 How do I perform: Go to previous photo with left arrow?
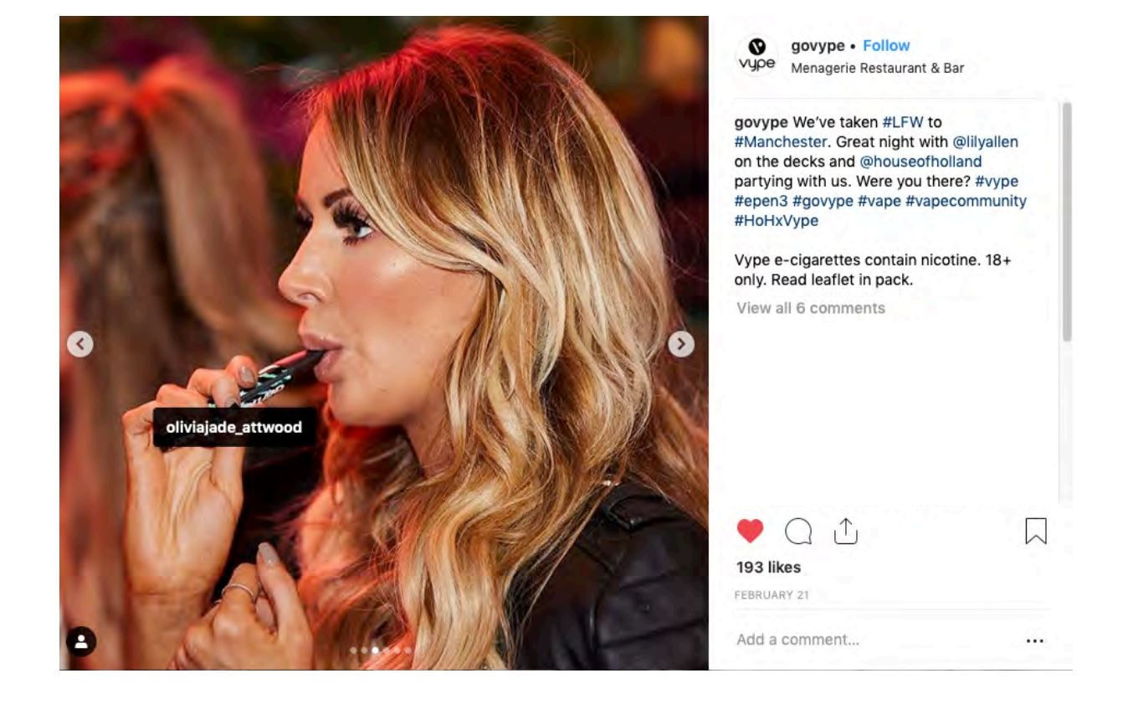(80, 344)
